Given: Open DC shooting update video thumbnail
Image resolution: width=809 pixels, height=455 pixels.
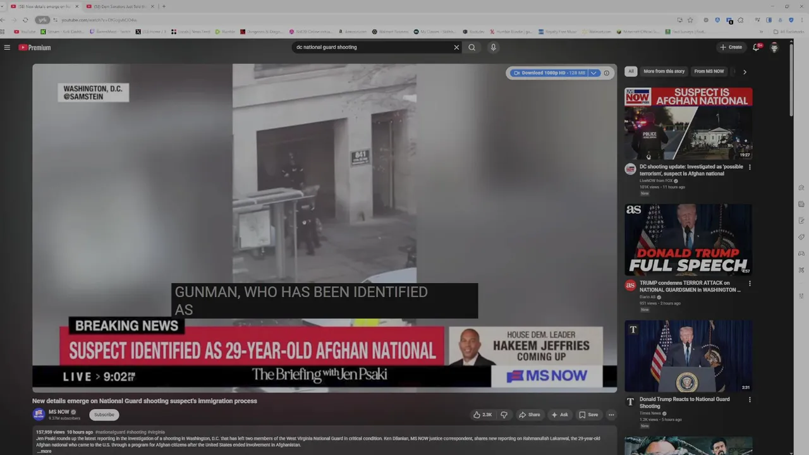Looking at the screenshot, I should (688, 123).
